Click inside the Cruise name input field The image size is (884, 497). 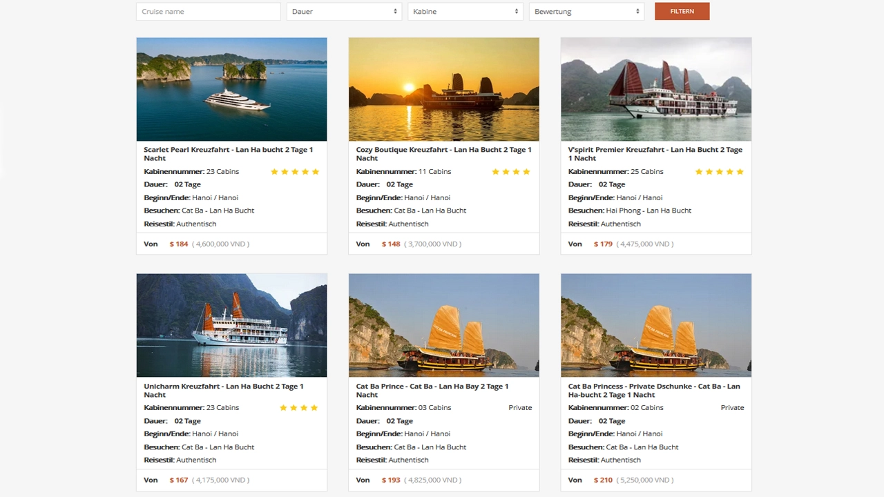[208, 11]
